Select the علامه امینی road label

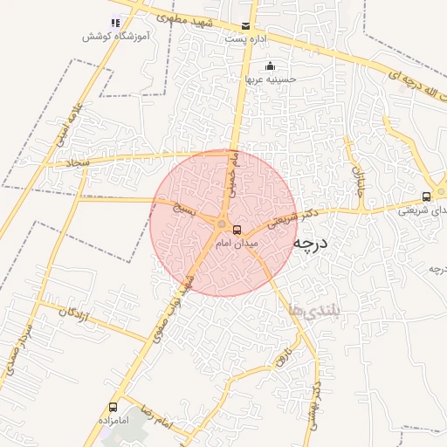click(x=69, y=126)
